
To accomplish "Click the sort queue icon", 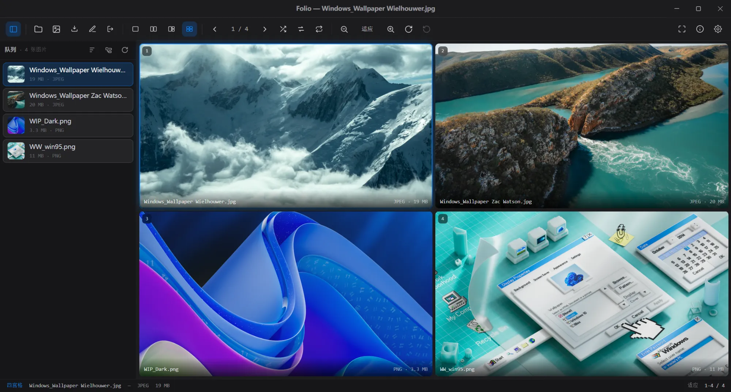I will pyautogui.click(x=92, y=50).
